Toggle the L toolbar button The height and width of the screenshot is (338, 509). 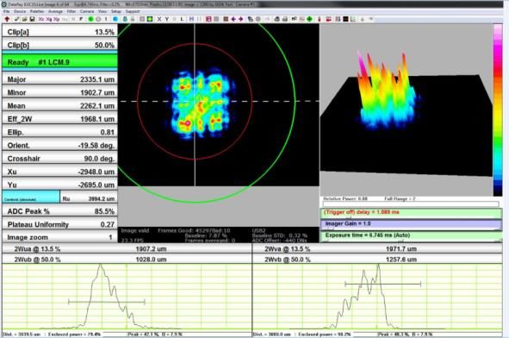[182, 19]
